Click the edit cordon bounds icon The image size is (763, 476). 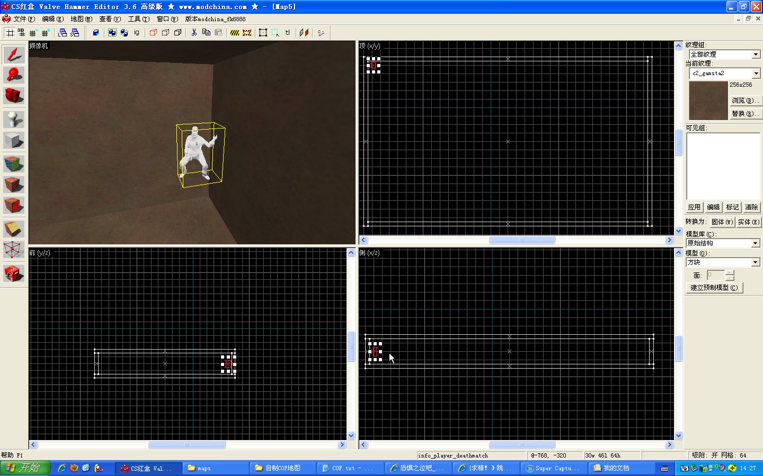pos(247,33)
